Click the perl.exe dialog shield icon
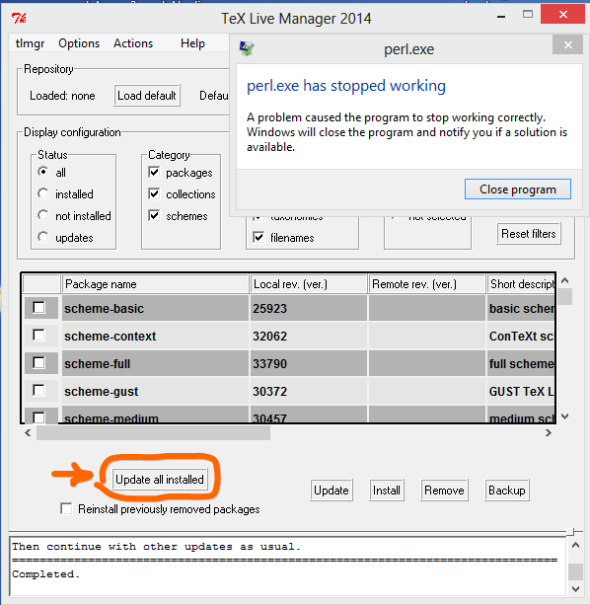Screen dimensions: 590x605 [x=247, y=48]
